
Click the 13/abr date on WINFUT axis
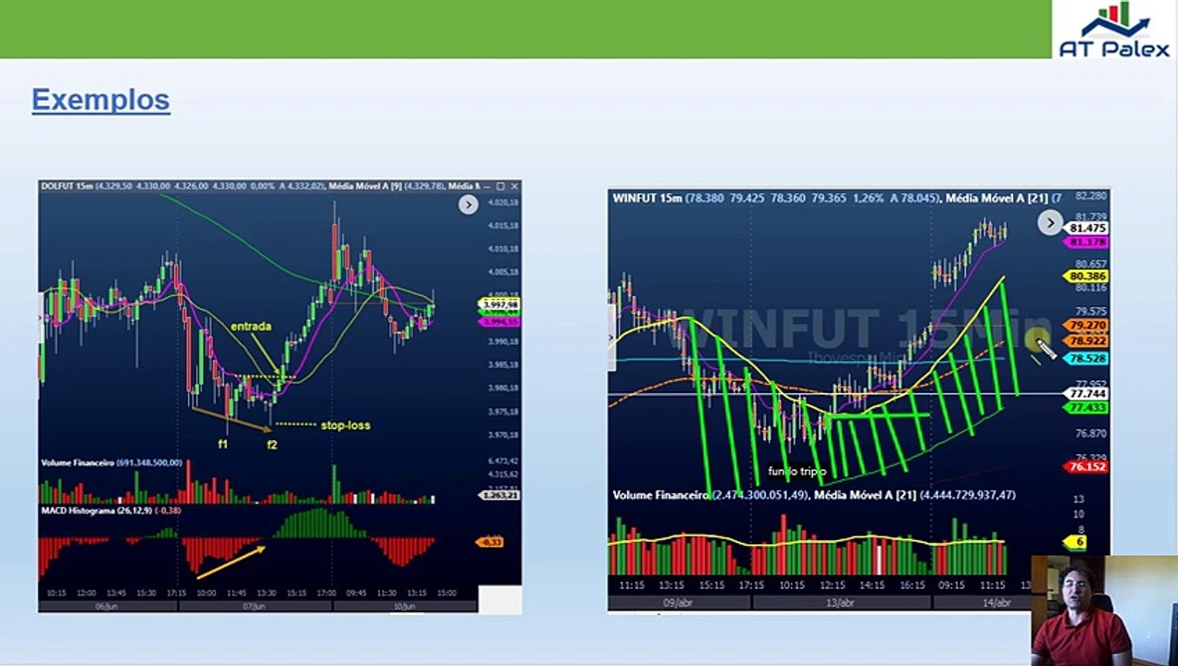tap(841, 602)
